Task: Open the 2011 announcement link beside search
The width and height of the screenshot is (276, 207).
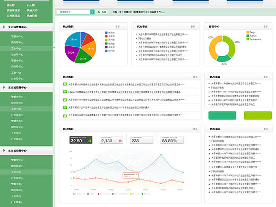Action: point(139,12)
